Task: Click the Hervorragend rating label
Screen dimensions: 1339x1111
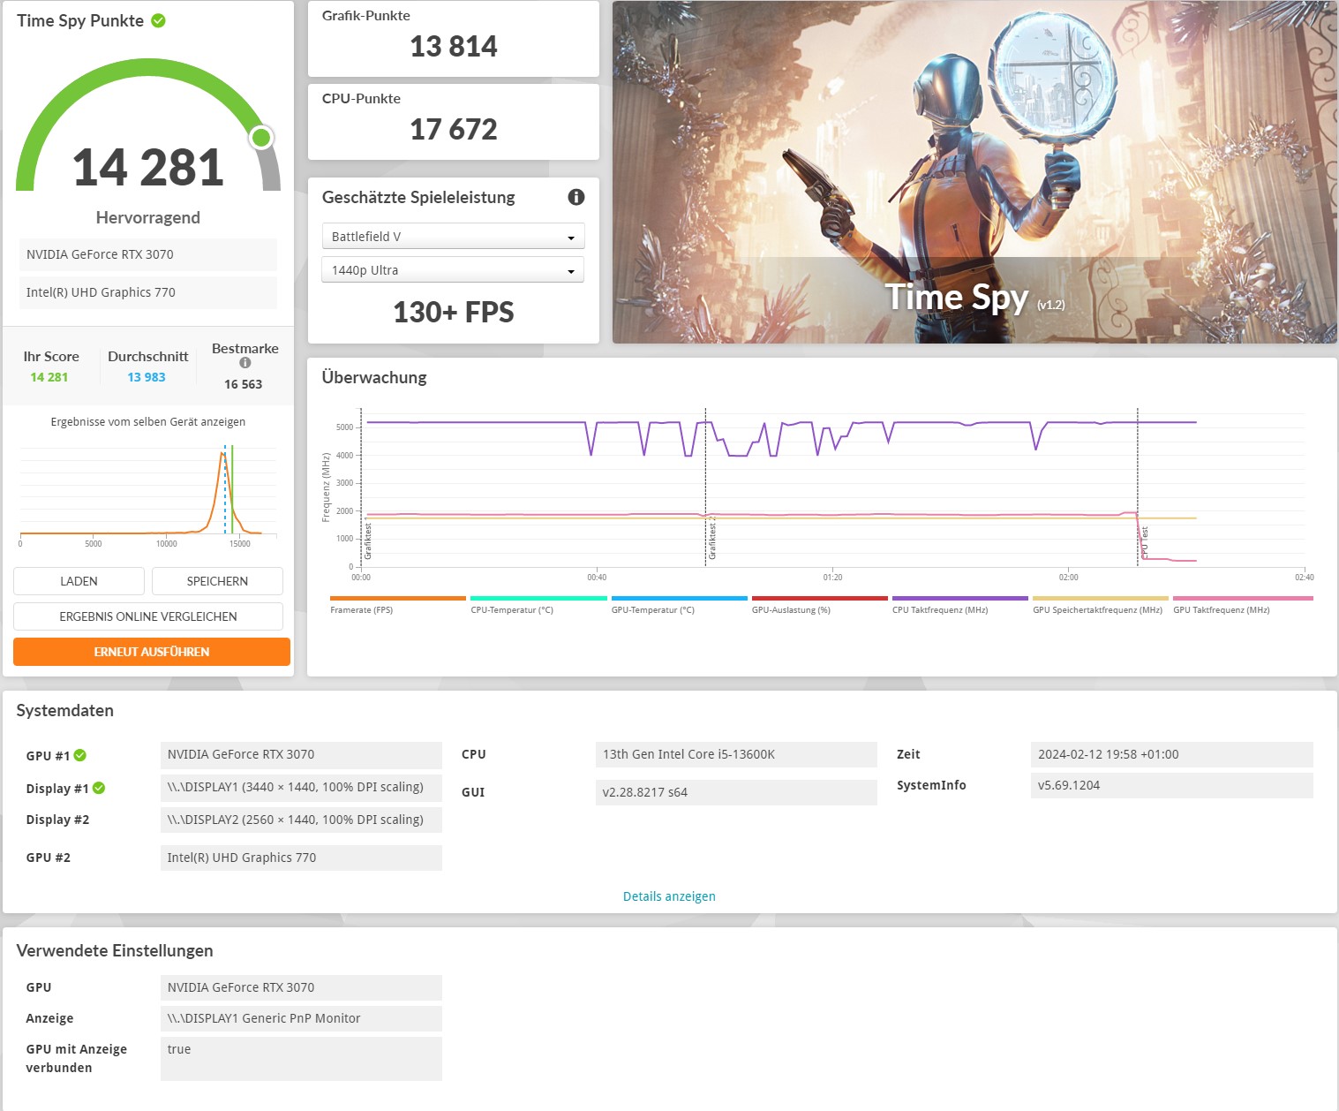Action: pyautogui.click(x=148, y=217)
